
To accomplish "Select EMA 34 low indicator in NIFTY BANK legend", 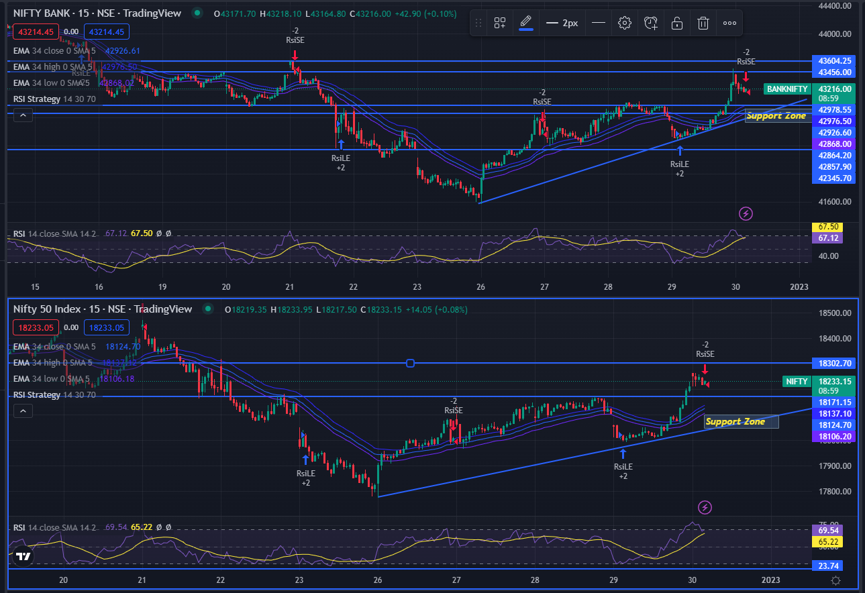I will 52,83.
